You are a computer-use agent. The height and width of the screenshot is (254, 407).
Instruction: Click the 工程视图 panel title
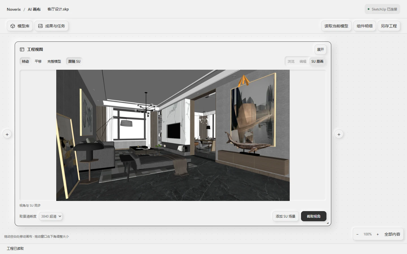tap(35, 49)
